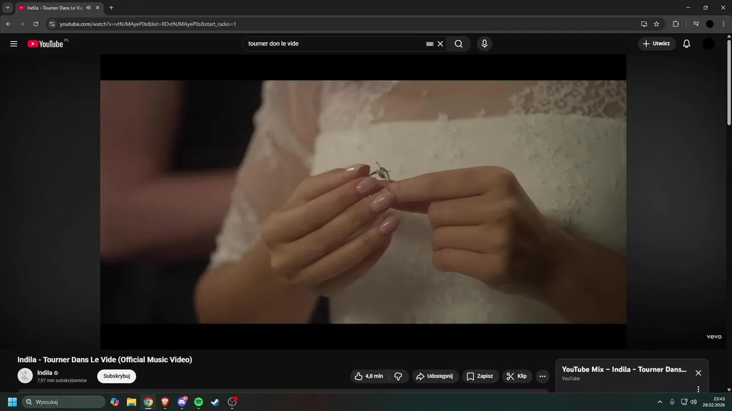Open Indila channel avatar

[25, 376]
